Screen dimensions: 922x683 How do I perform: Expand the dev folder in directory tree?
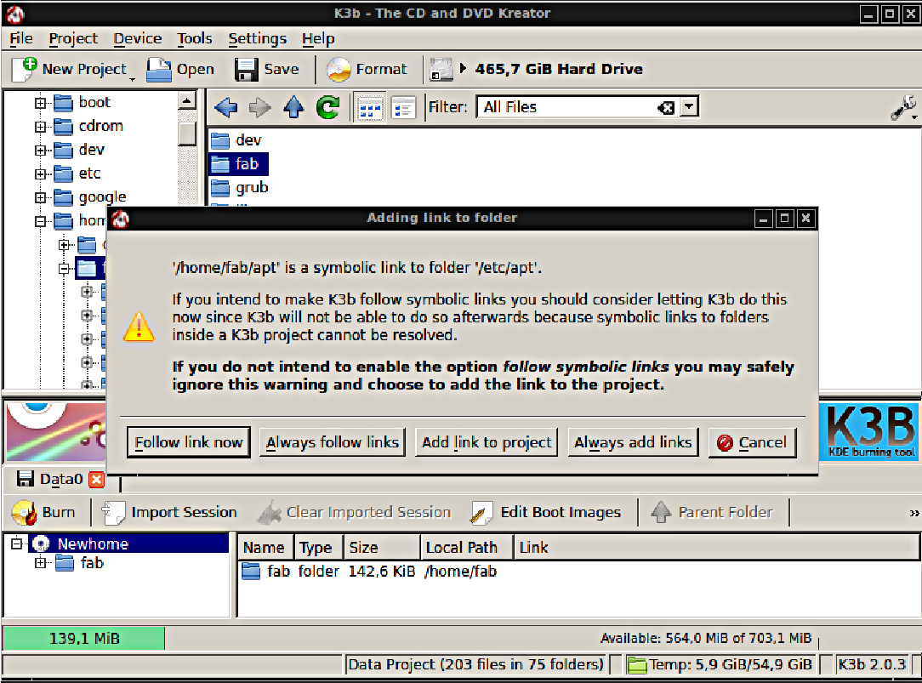click(x=40, y=151)
